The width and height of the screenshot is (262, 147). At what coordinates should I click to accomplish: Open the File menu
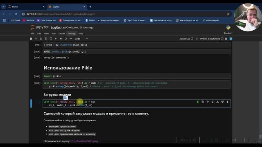[33, 33]
